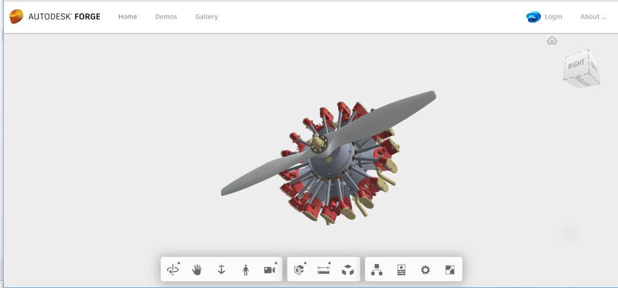The width and height of the screenshot is (618, 288).
Task: Select the Orbit tool in viewer toolbar
Action: click(x=173, y=270)
